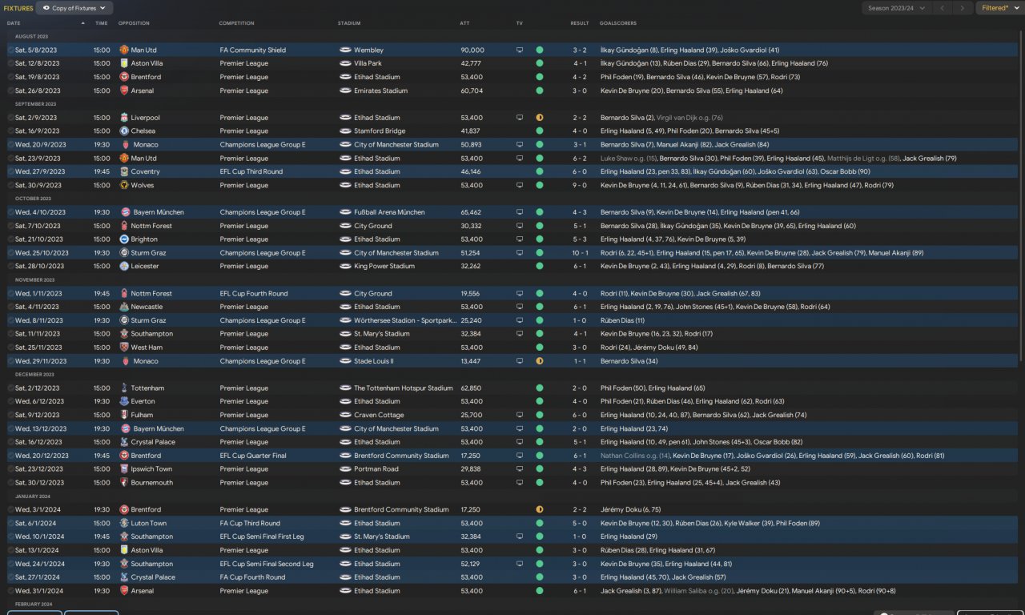Click the TV icon in the Liverpool row
The height and width of the screenshot is (615, 1025).
[x=520, y=118]
